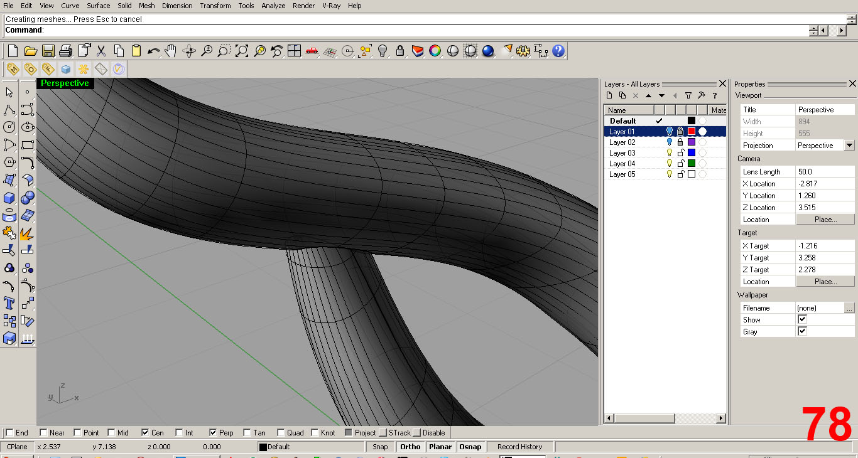
Task: Uncheck the wallpaper Gray checkbox
Action: [x=802, y=331]
